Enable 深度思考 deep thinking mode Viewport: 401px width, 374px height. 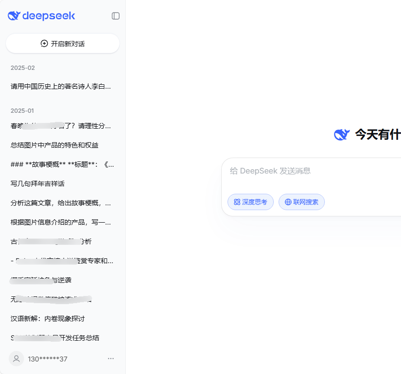[x=250, y=202]
